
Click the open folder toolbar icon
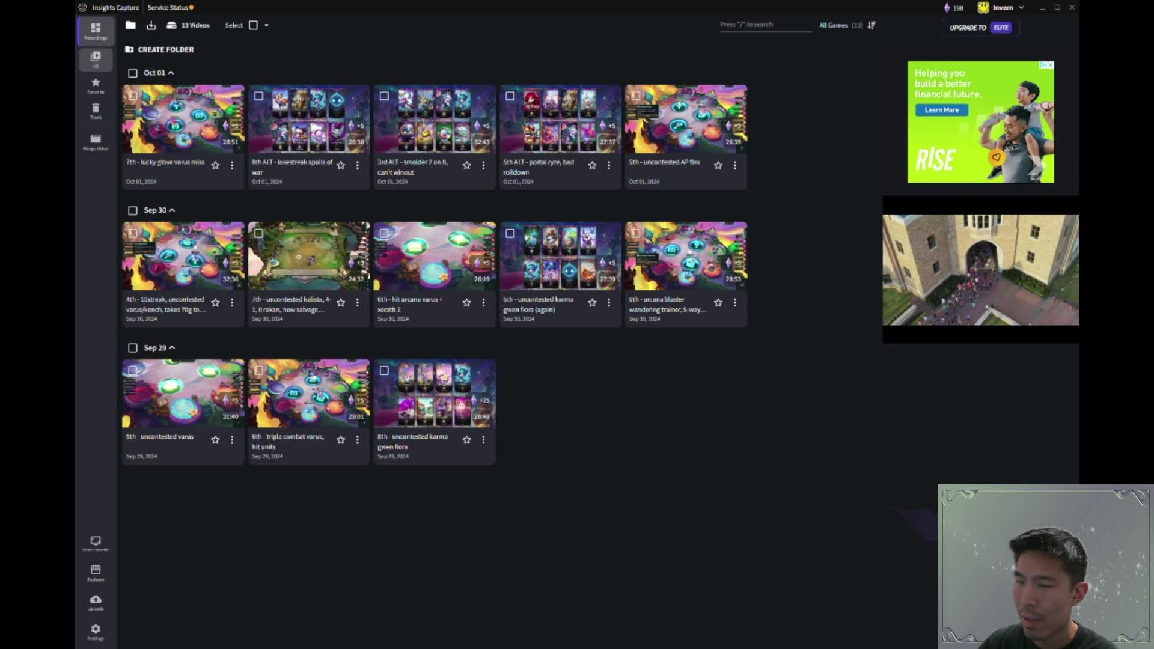click(130, 25)
